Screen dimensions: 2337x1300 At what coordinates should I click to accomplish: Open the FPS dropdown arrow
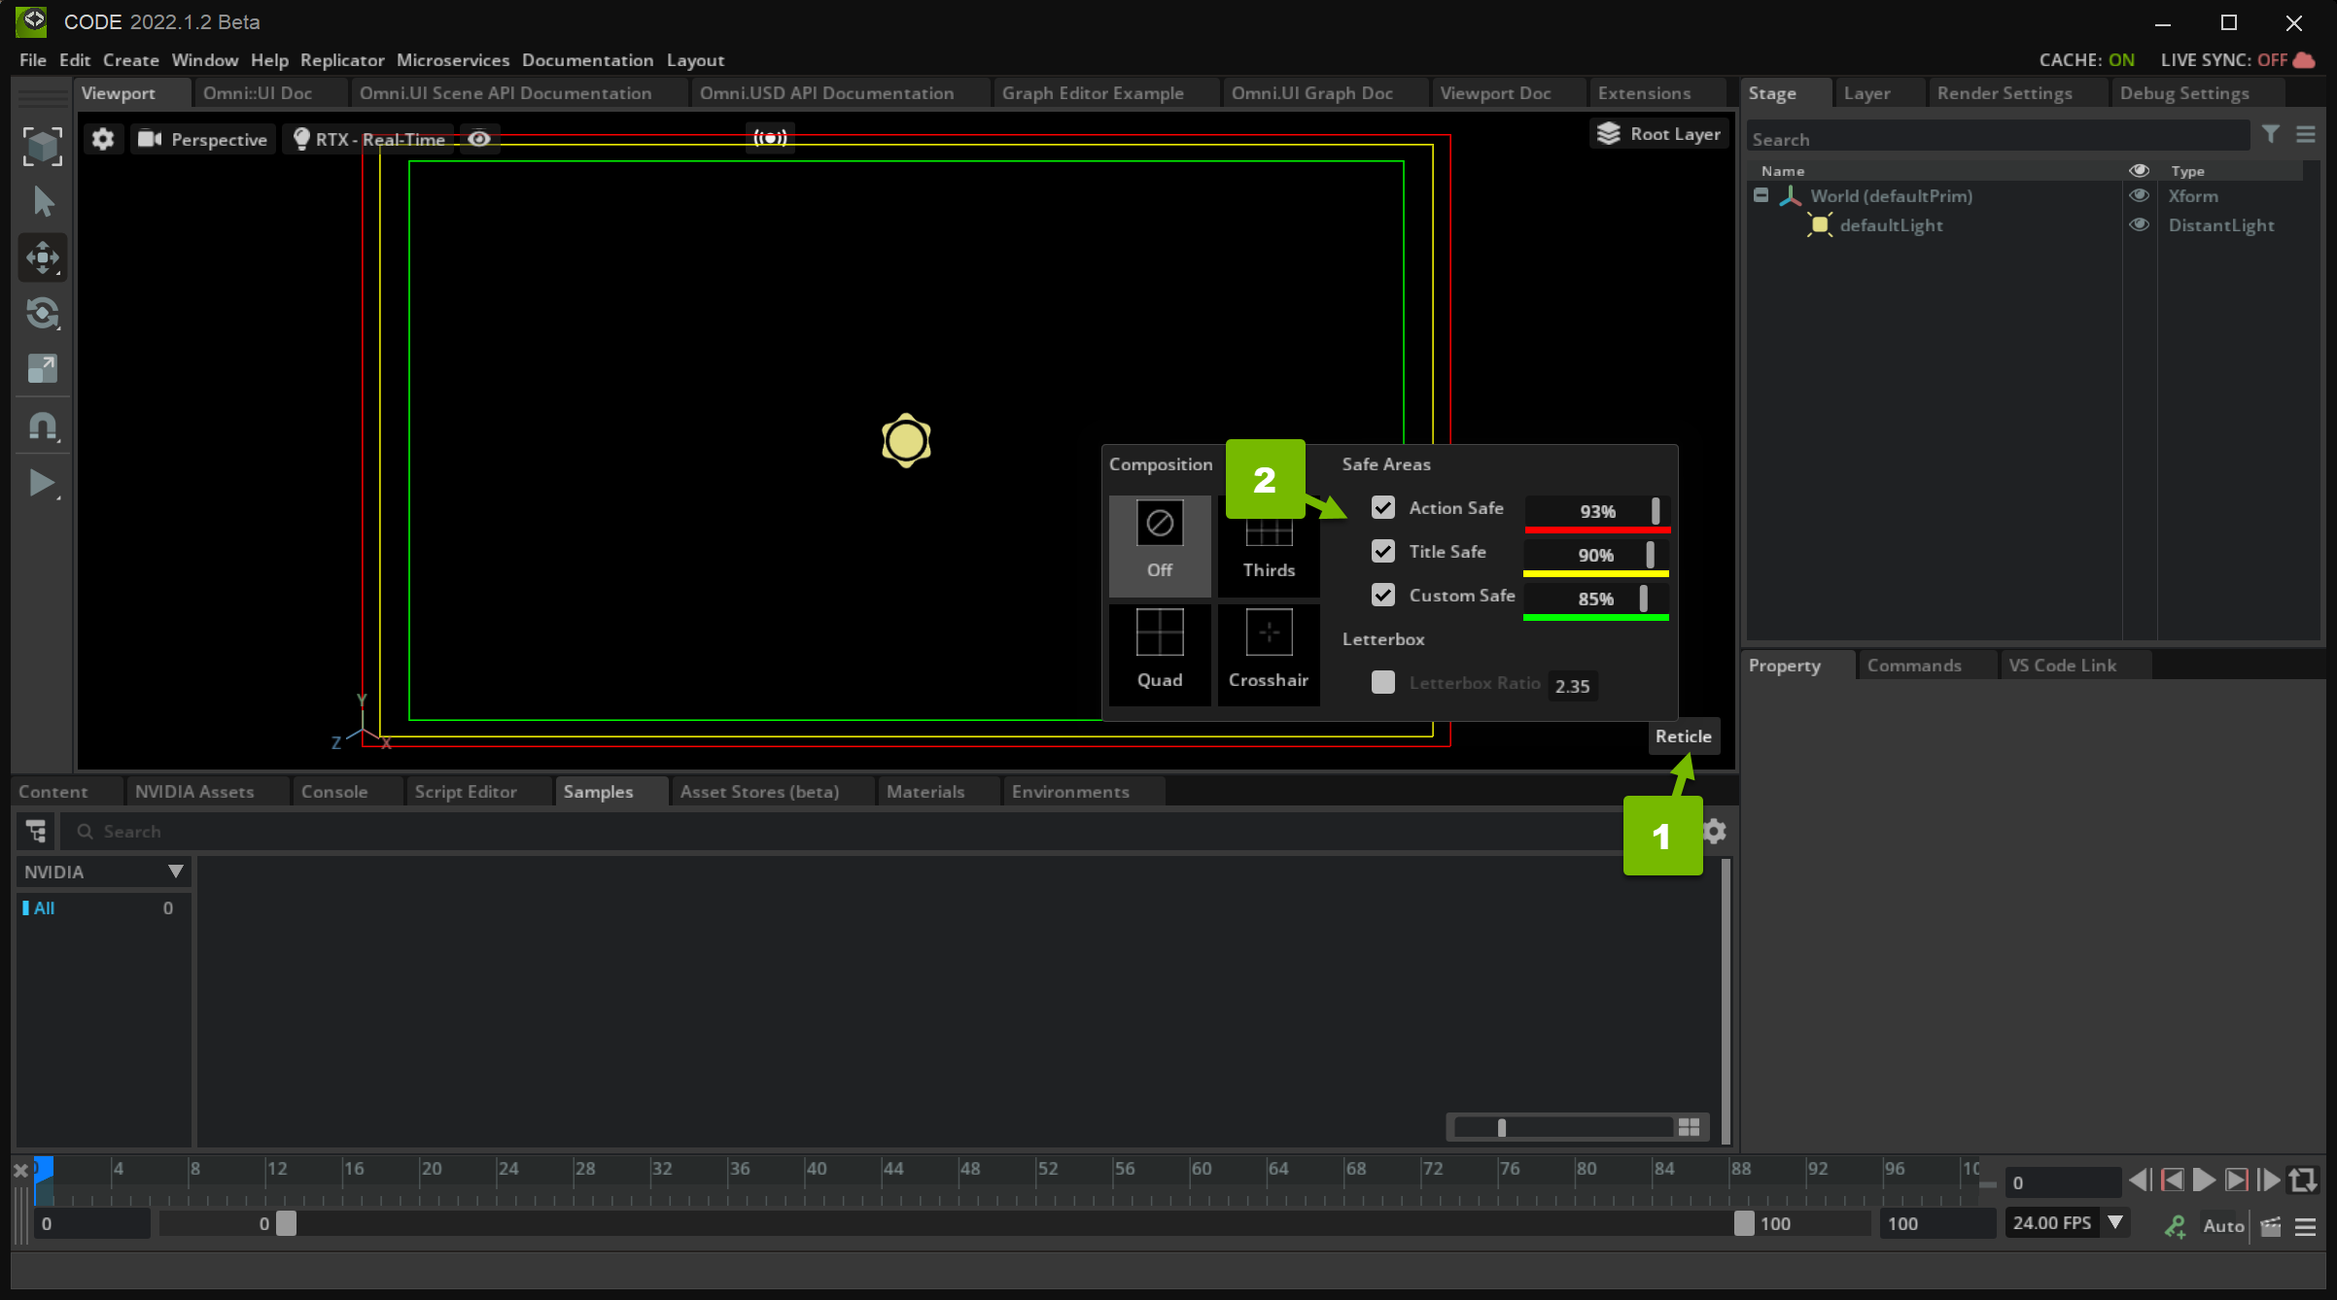(x=2115, y=1222)
